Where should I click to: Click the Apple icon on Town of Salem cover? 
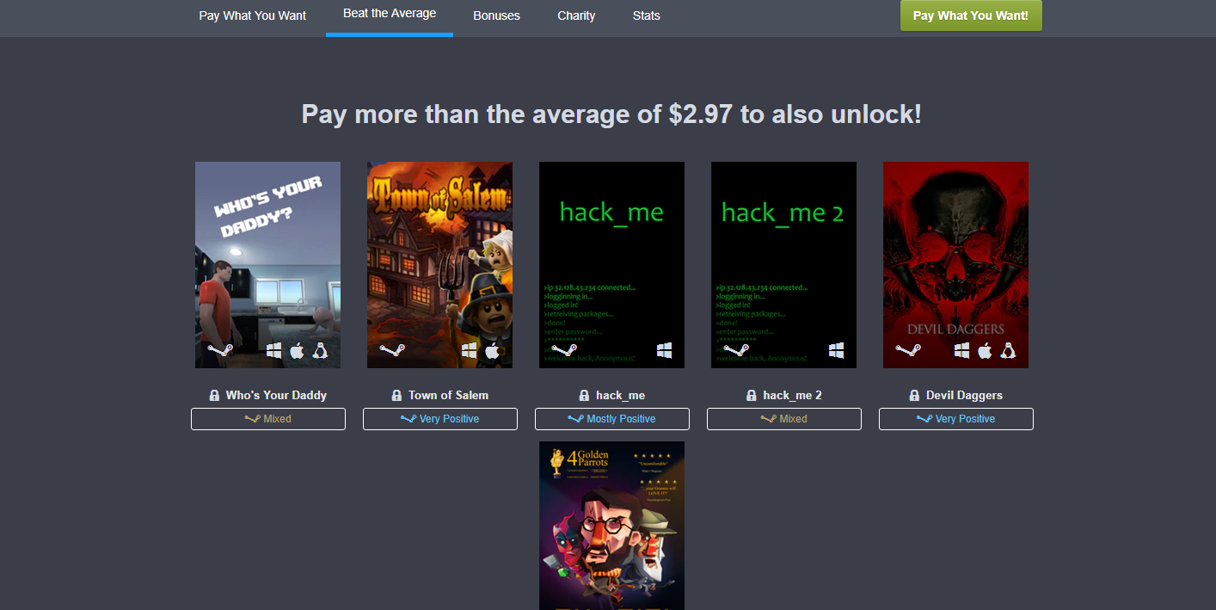(492, 350)
